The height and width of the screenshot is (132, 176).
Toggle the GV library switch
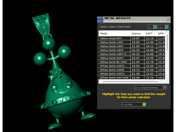point(152,27)
